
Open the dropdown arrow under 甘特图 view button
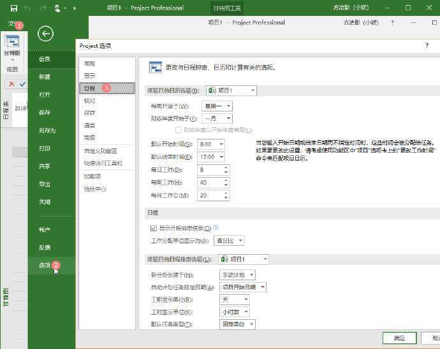click(12, 60)
